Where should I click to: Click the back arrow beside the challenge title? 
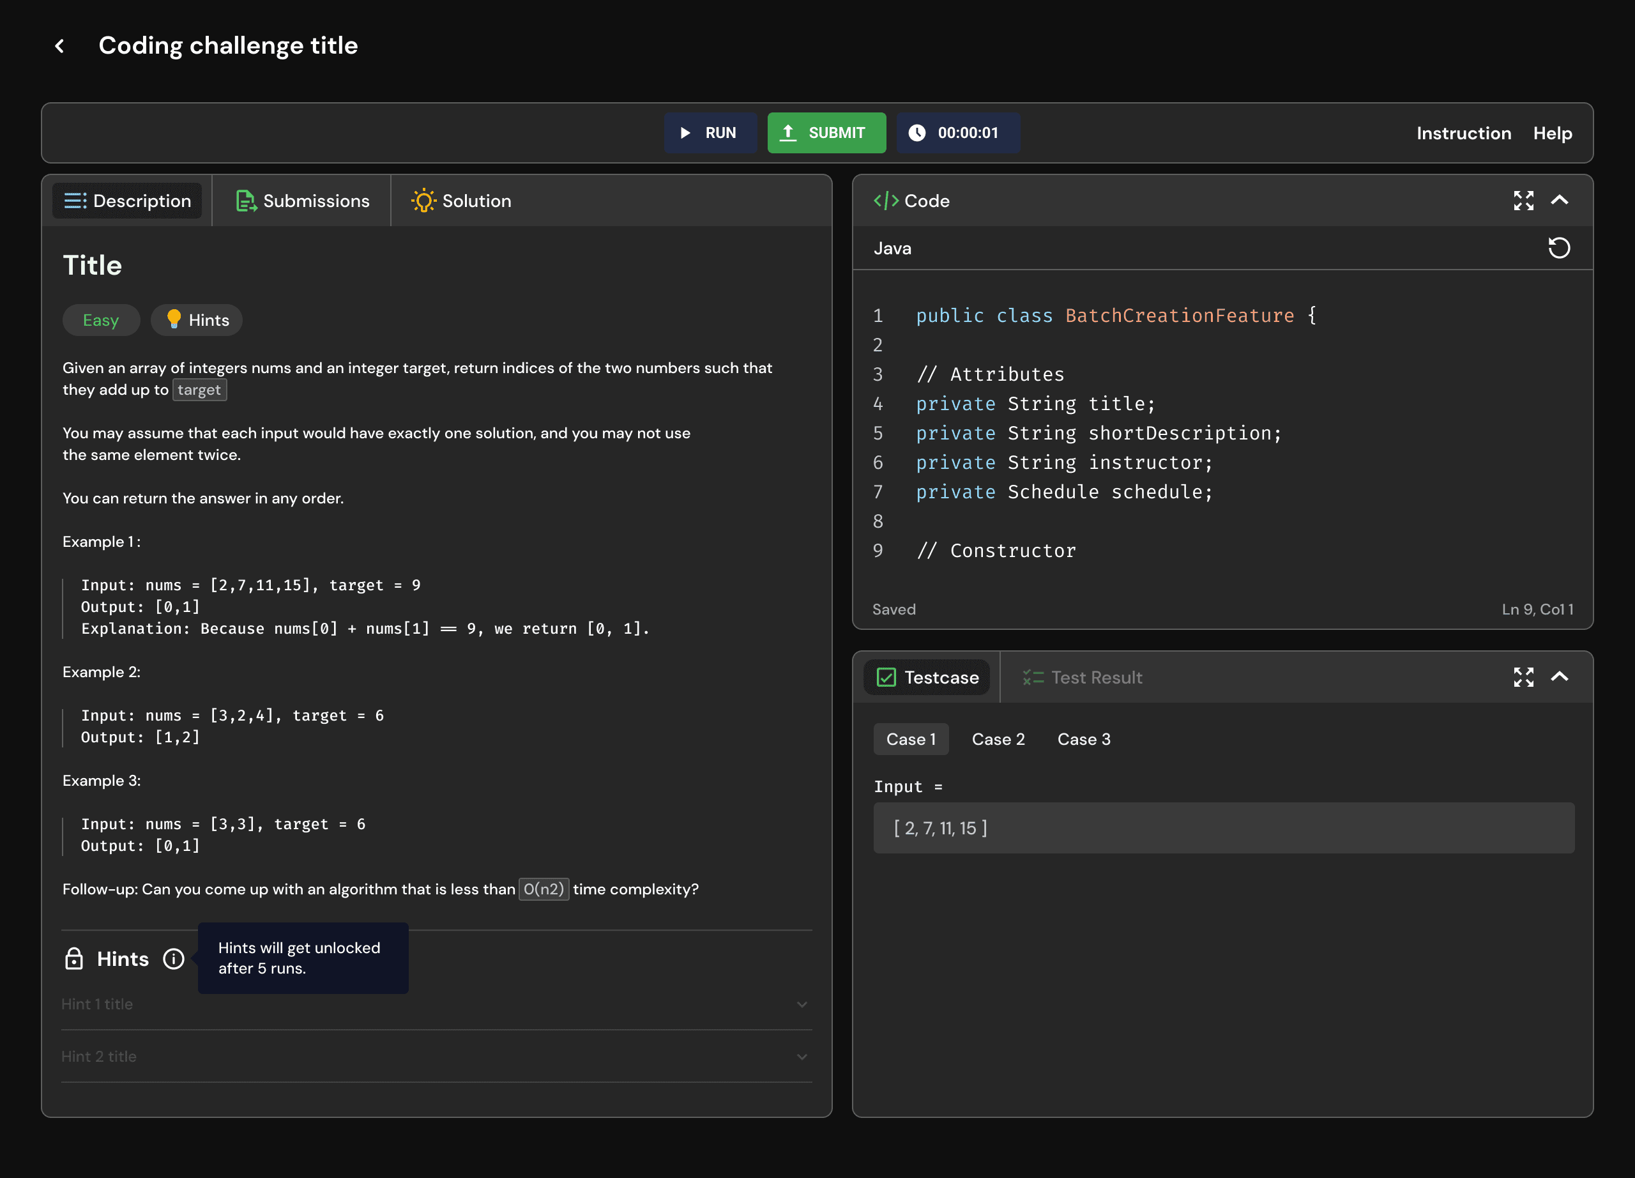click(x=60, y=45)
